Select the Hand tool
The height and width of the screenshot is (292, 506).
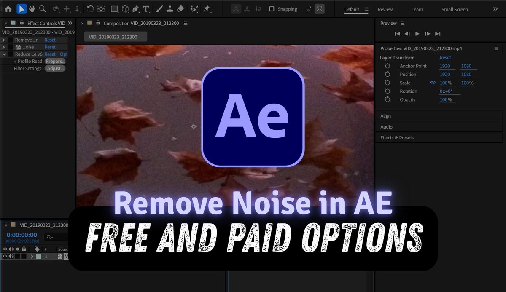click(x=32, y=8)
